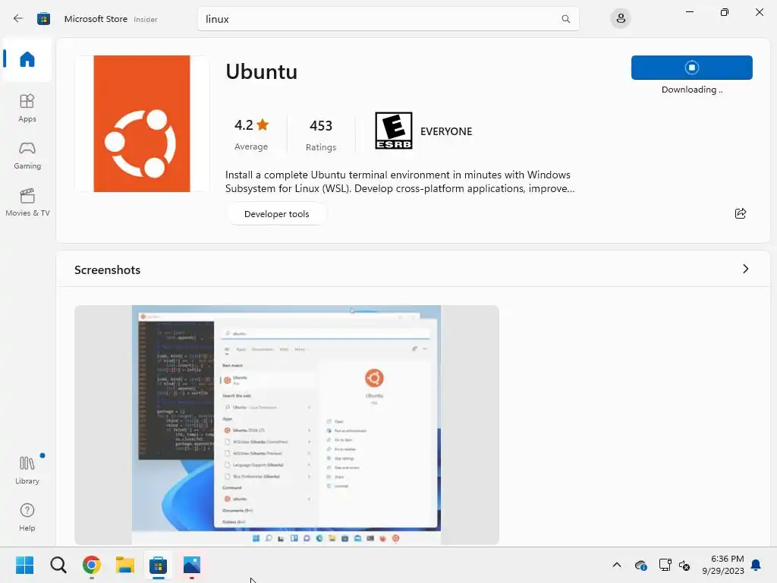Image resolution: width=777 pixels, height=583 pixels.
Task: Click the EVERYONE rating label
Action: [x=446, y=131]
